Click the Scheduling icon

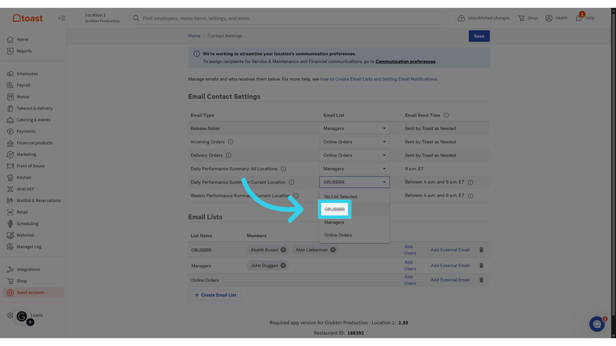pos(10,224)
